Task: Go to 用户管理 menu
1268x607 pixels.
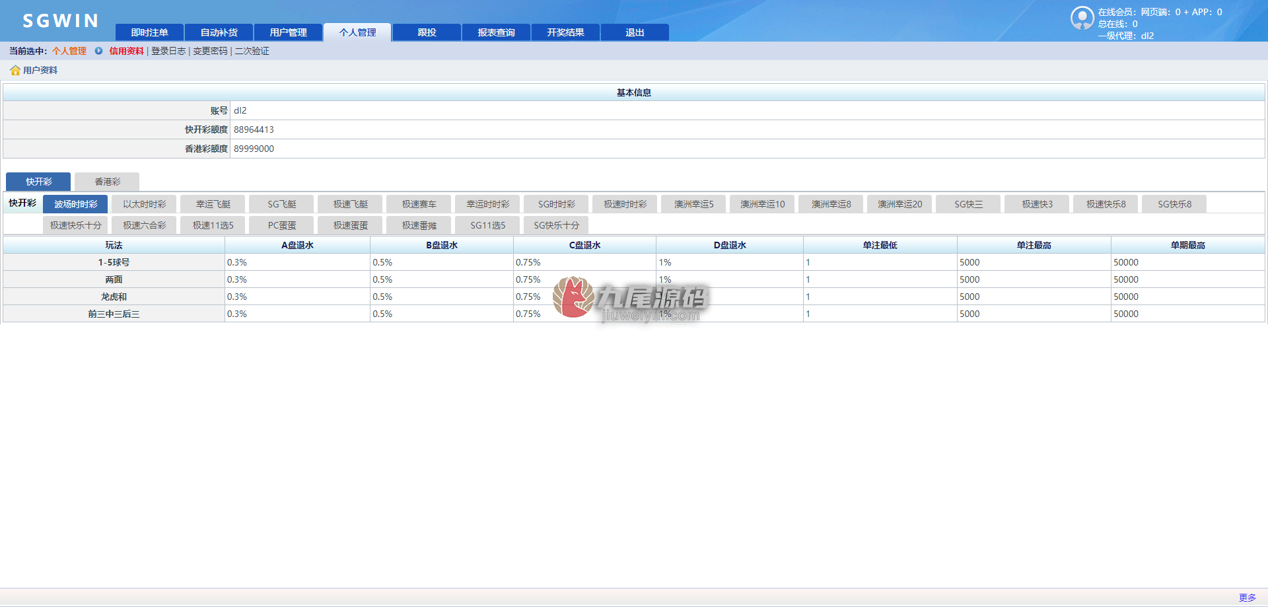Action: 288,32
